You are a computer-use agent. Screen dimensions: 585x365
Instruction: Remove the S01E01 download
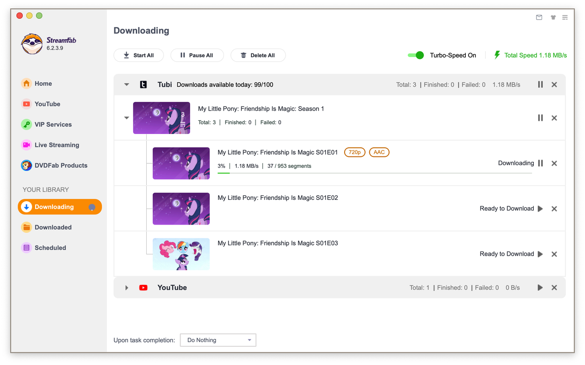coord(554,163)
